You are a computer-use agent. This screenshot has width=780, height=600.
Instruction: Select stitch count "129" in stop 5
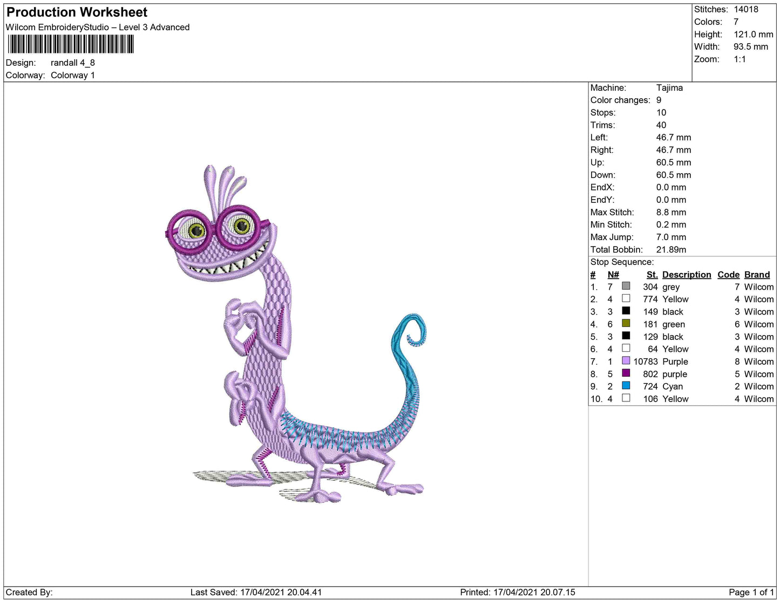coord(650,336)
